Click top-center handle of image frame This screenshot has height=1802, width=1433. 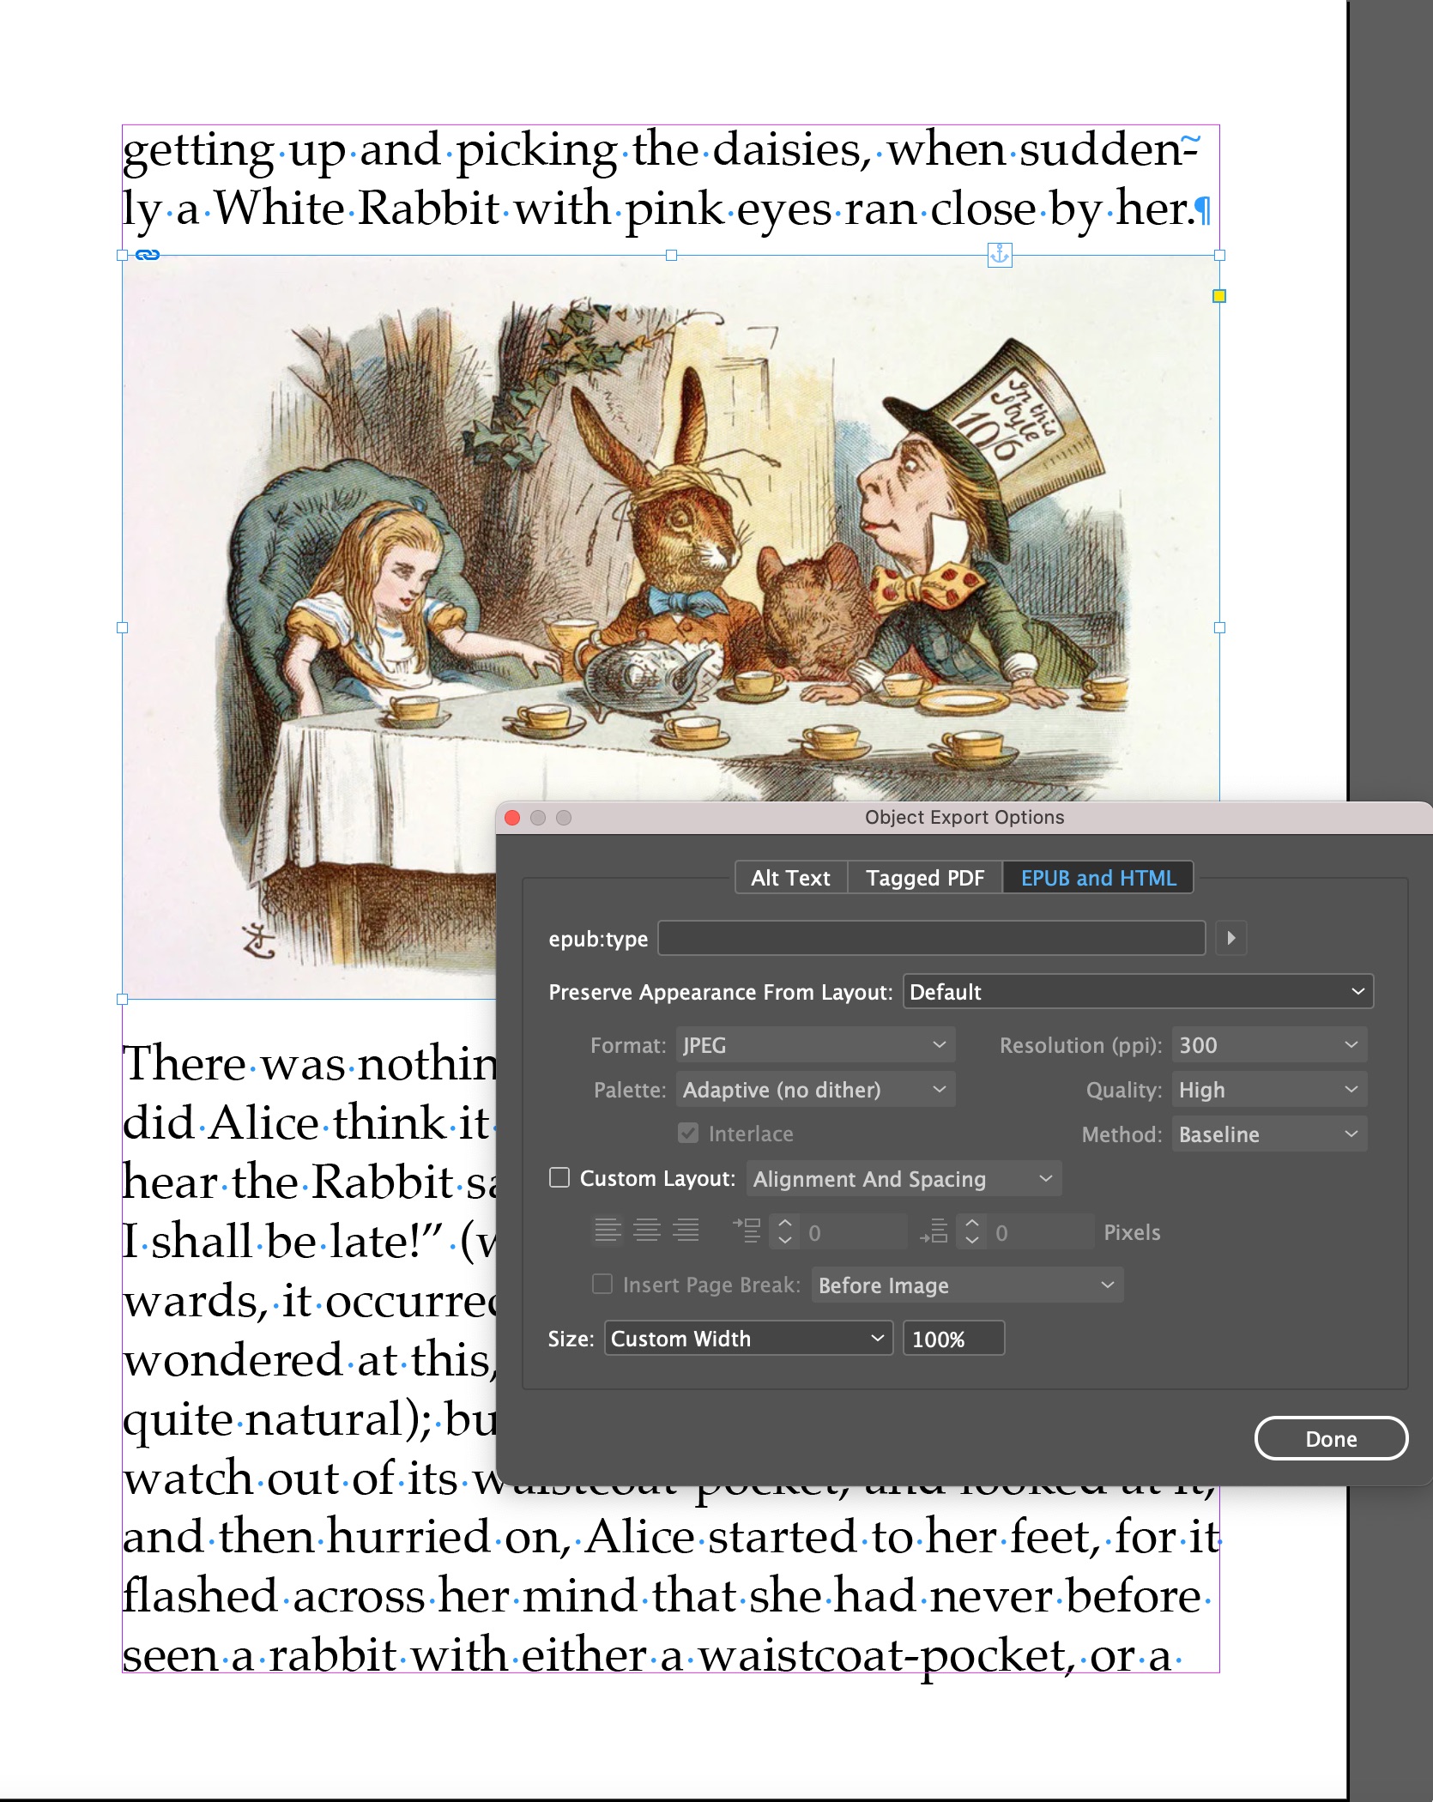point(671,255)
